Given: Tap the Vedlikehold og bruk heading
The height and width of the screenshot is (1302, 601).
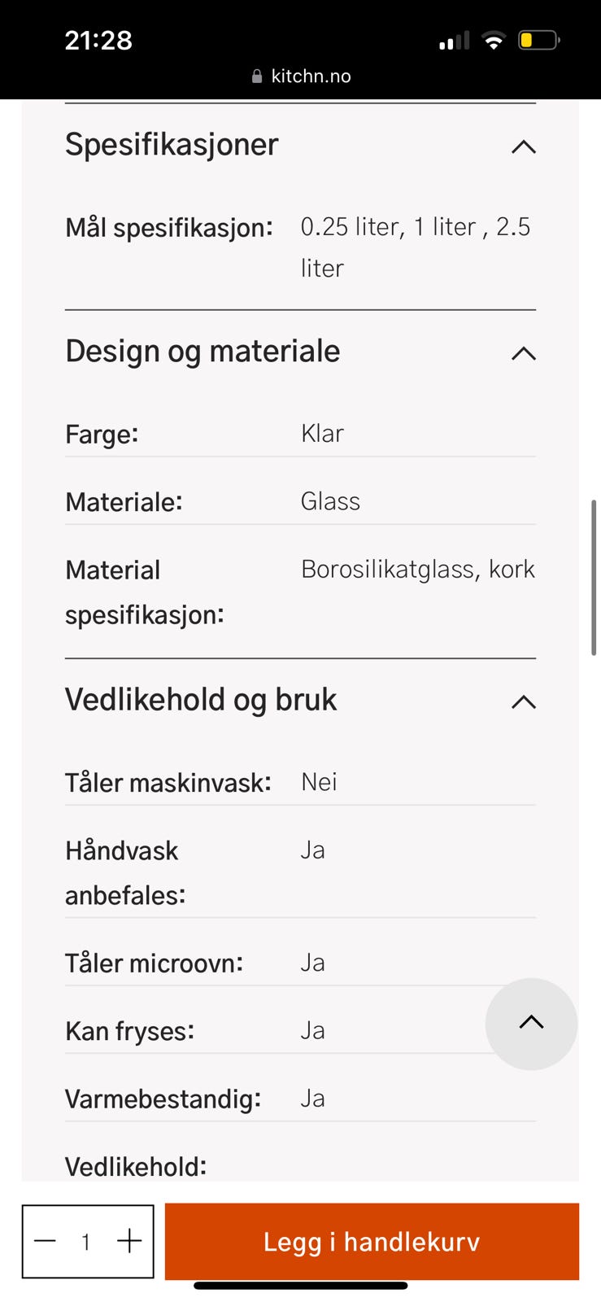Looking at the screenshot, I should pyautogui.click(x=201, y=700).
